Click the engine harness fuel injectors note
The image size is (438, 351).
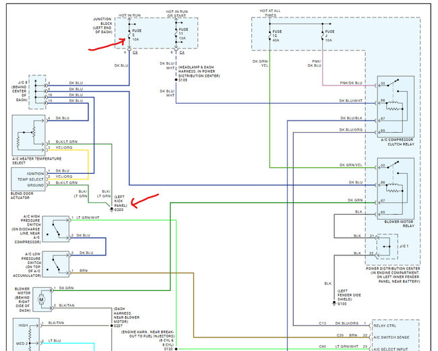pyautogui.click(x=148, y=338)
